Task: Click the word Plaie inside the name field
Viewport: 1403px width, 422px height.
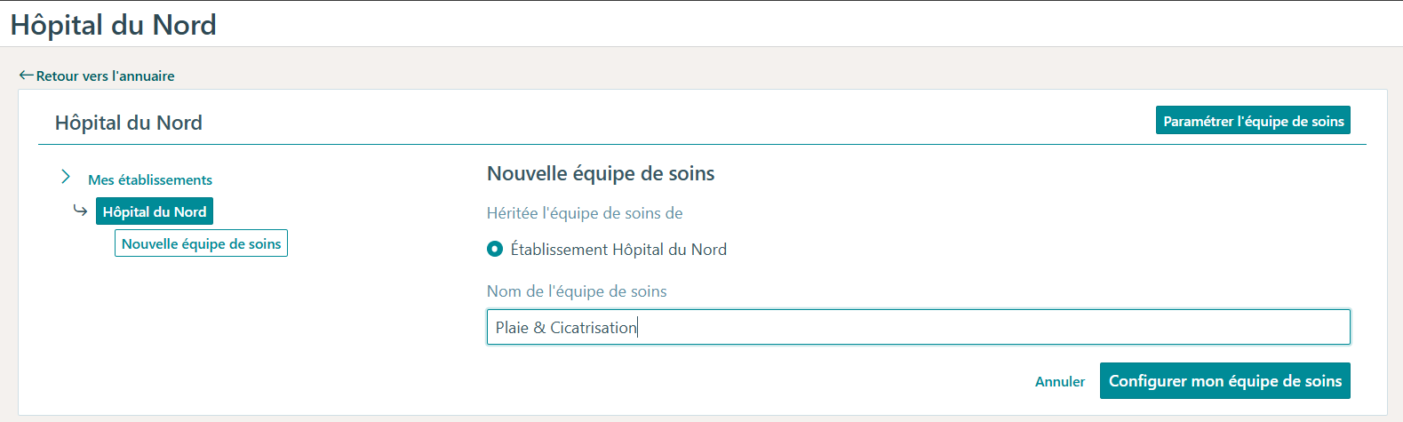Action: coord(512,328)
